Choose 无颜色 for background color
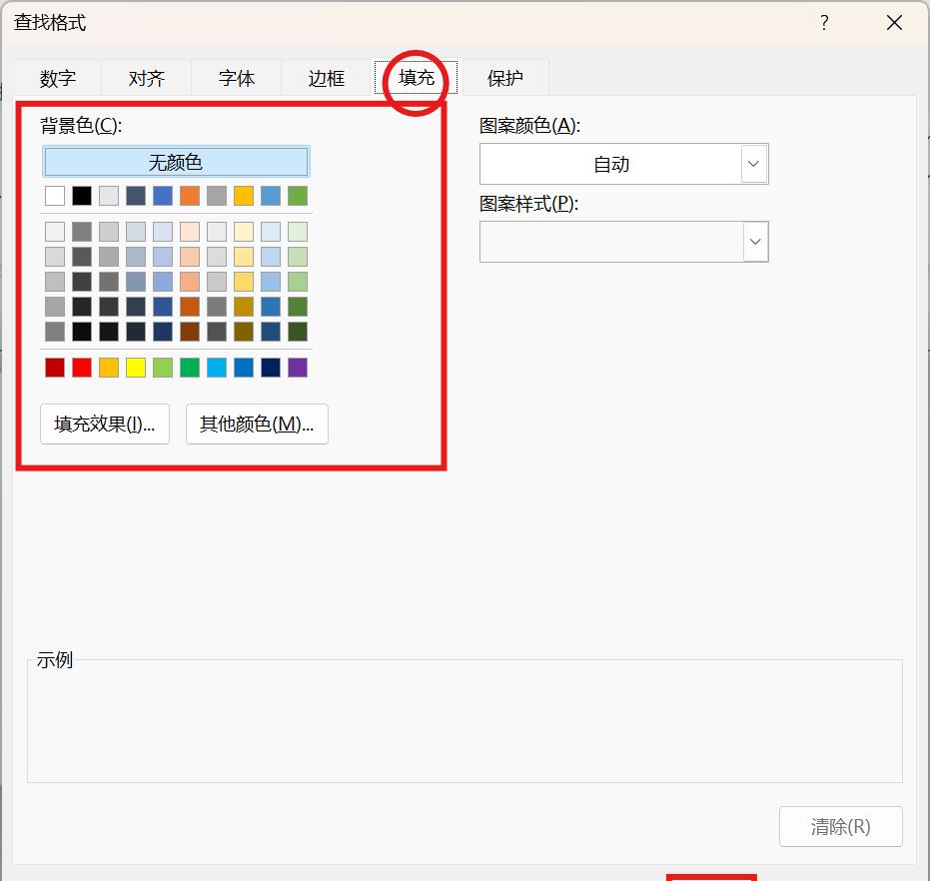This screenshot has width=930, height=881. [x=176, y=162]
